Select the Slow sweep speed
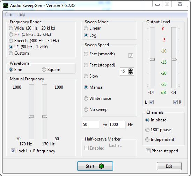191x176 pixels. pyautogui.click(x=91, y=76)
